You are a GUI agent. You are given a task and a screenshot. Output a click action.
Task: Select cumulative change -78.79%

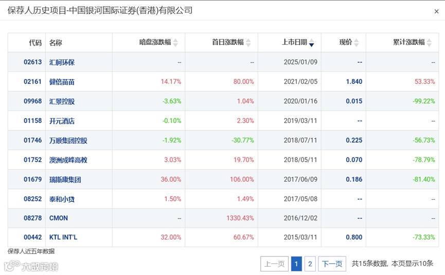pos(424,160)
